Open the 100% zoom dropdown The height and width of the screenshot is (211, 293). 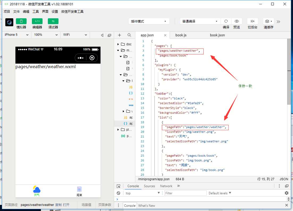point(46,35)
